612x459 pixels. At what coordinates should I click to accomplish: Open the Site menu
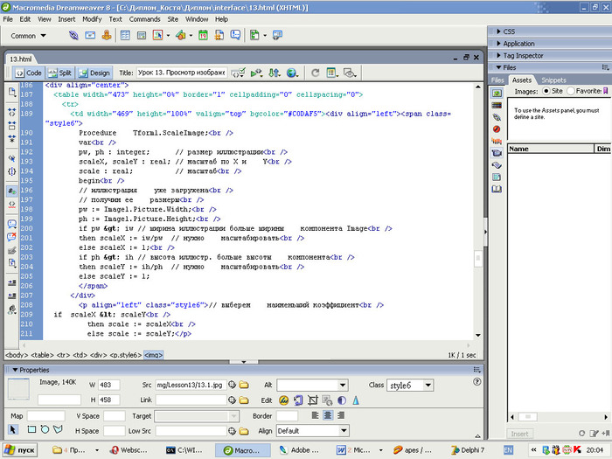coord(173,19)
